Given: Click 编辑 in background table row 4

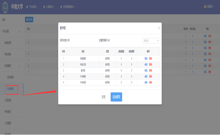Looking at the screenshot, I should (x=205, y=54).
